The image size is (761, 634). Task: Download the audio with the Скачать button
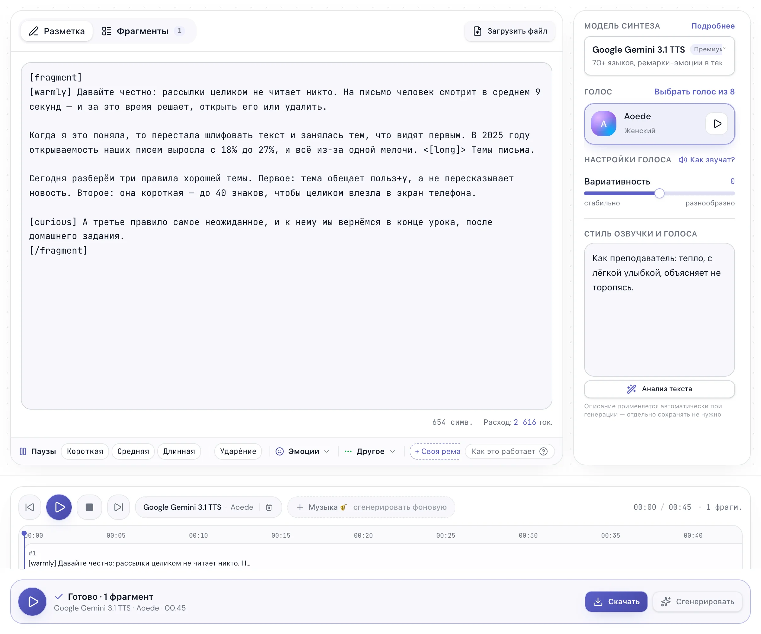(616, 602)
